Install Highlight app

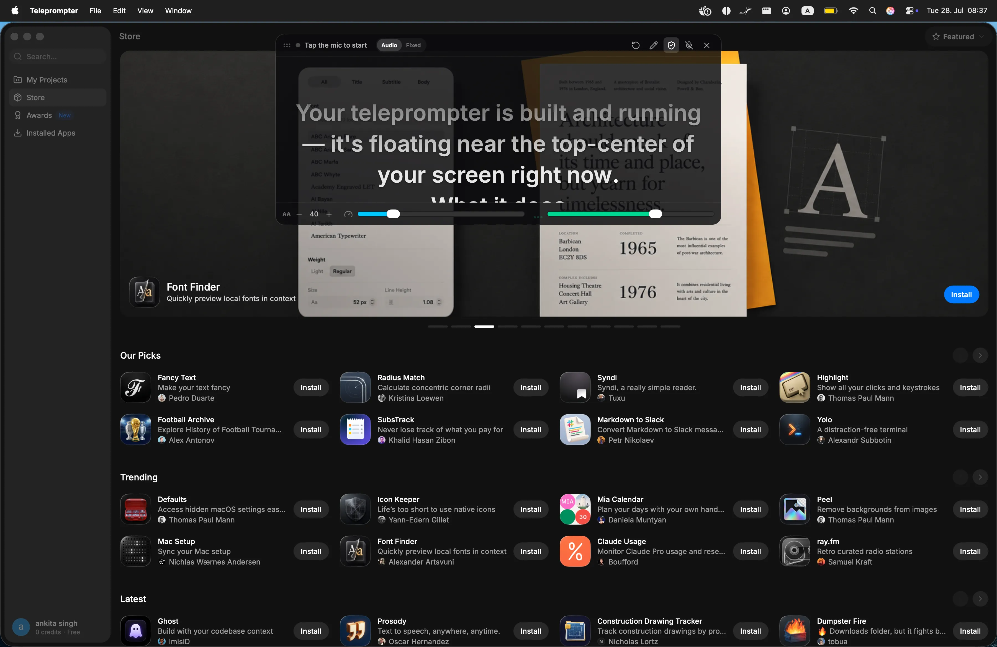point(970,387)
